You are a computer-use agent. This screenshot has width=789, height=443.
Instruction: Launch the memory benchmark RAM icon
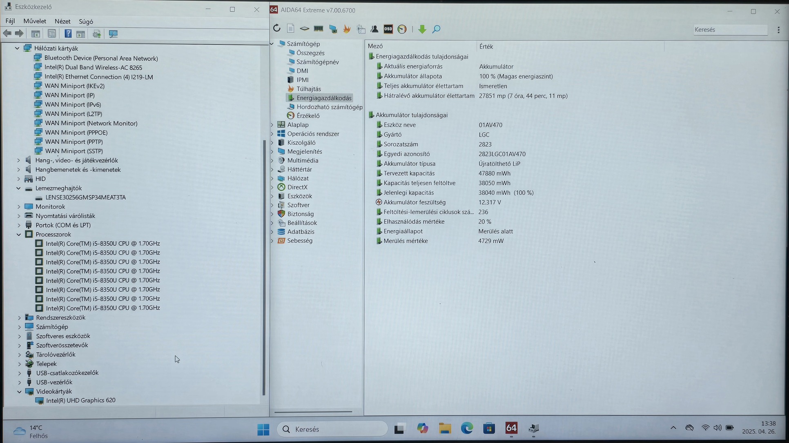pos(319,29)
